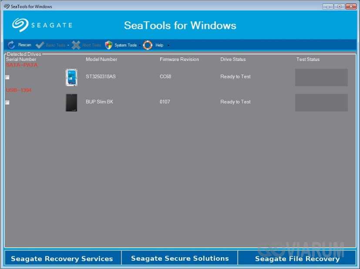Select the BUP Slim BK external drive icon

click(x=71, y=102)
